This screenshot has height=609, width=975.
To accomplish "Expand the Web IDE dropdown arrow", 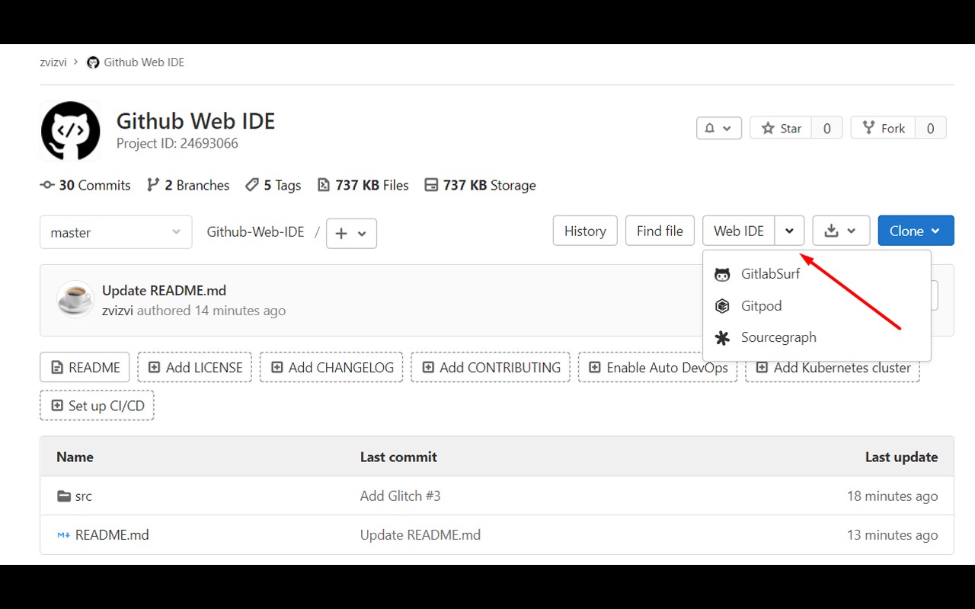I will coord(789,231).
